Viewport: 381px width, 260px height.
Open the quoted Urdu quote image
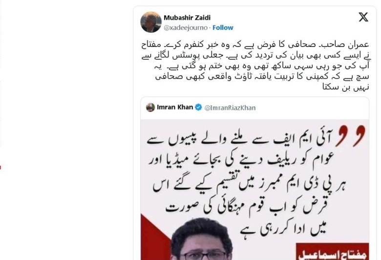pos(254,190)
